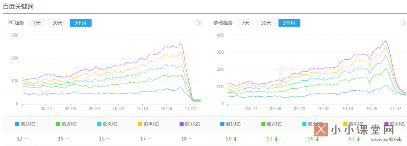Select 3个月 tab in 移动趋势 chart
The image size is (407, 146).
[x=289, y=23]
